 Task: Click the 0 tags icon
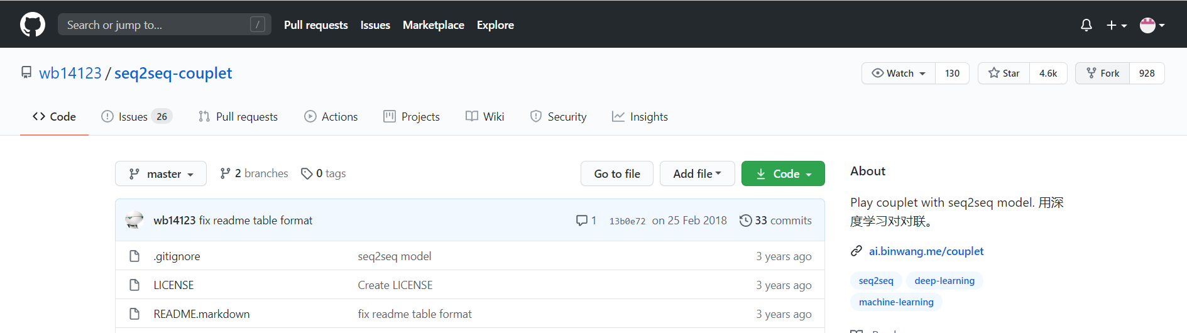pyautogui.click(x=307, y=173)
